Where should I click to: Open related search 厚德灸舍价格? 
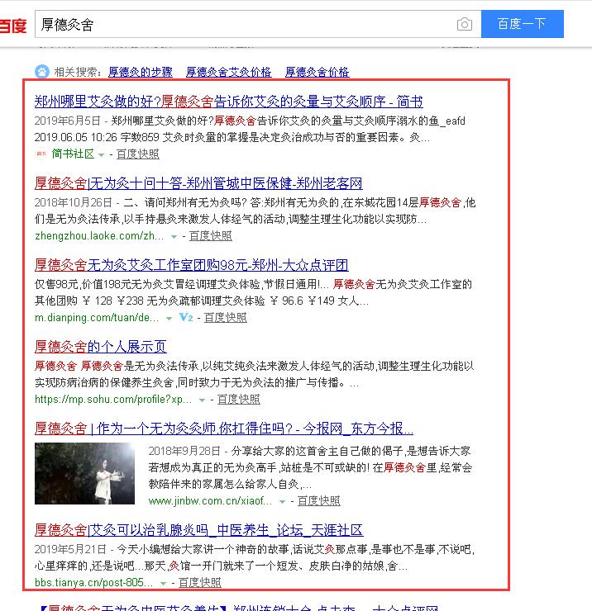click(x=317, y=72)
